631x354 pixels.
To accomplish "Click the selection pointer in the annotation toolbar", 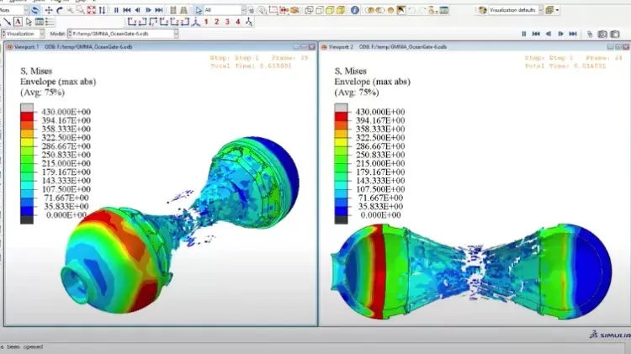I will click(28, 22).
